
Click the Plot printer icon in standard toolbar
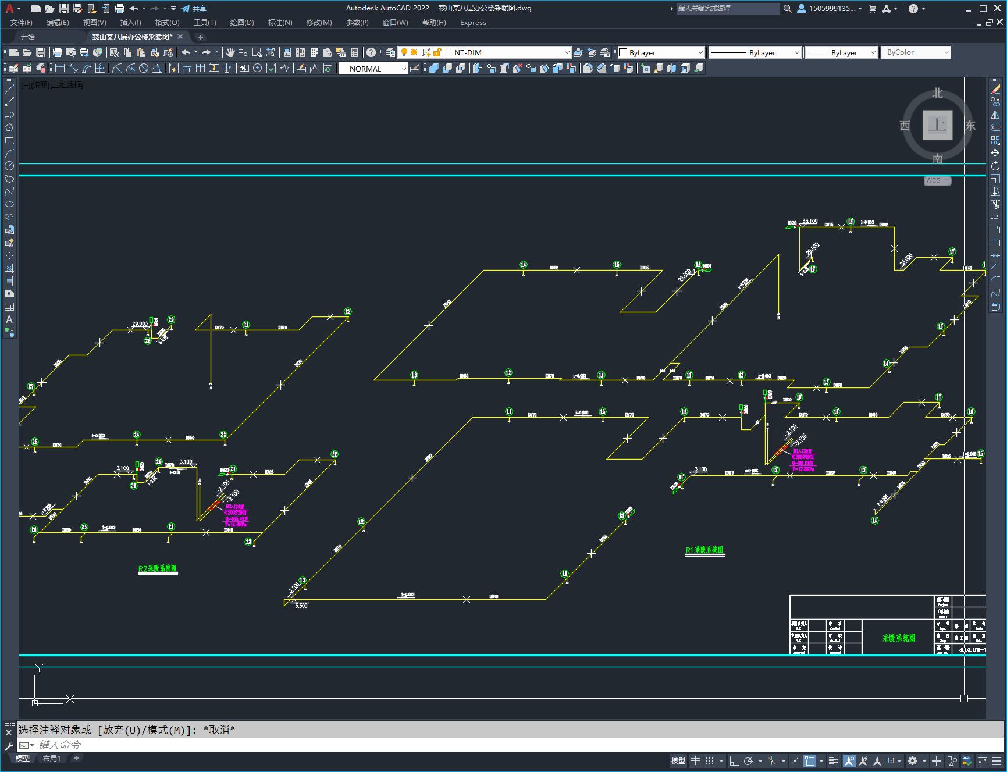57,52
